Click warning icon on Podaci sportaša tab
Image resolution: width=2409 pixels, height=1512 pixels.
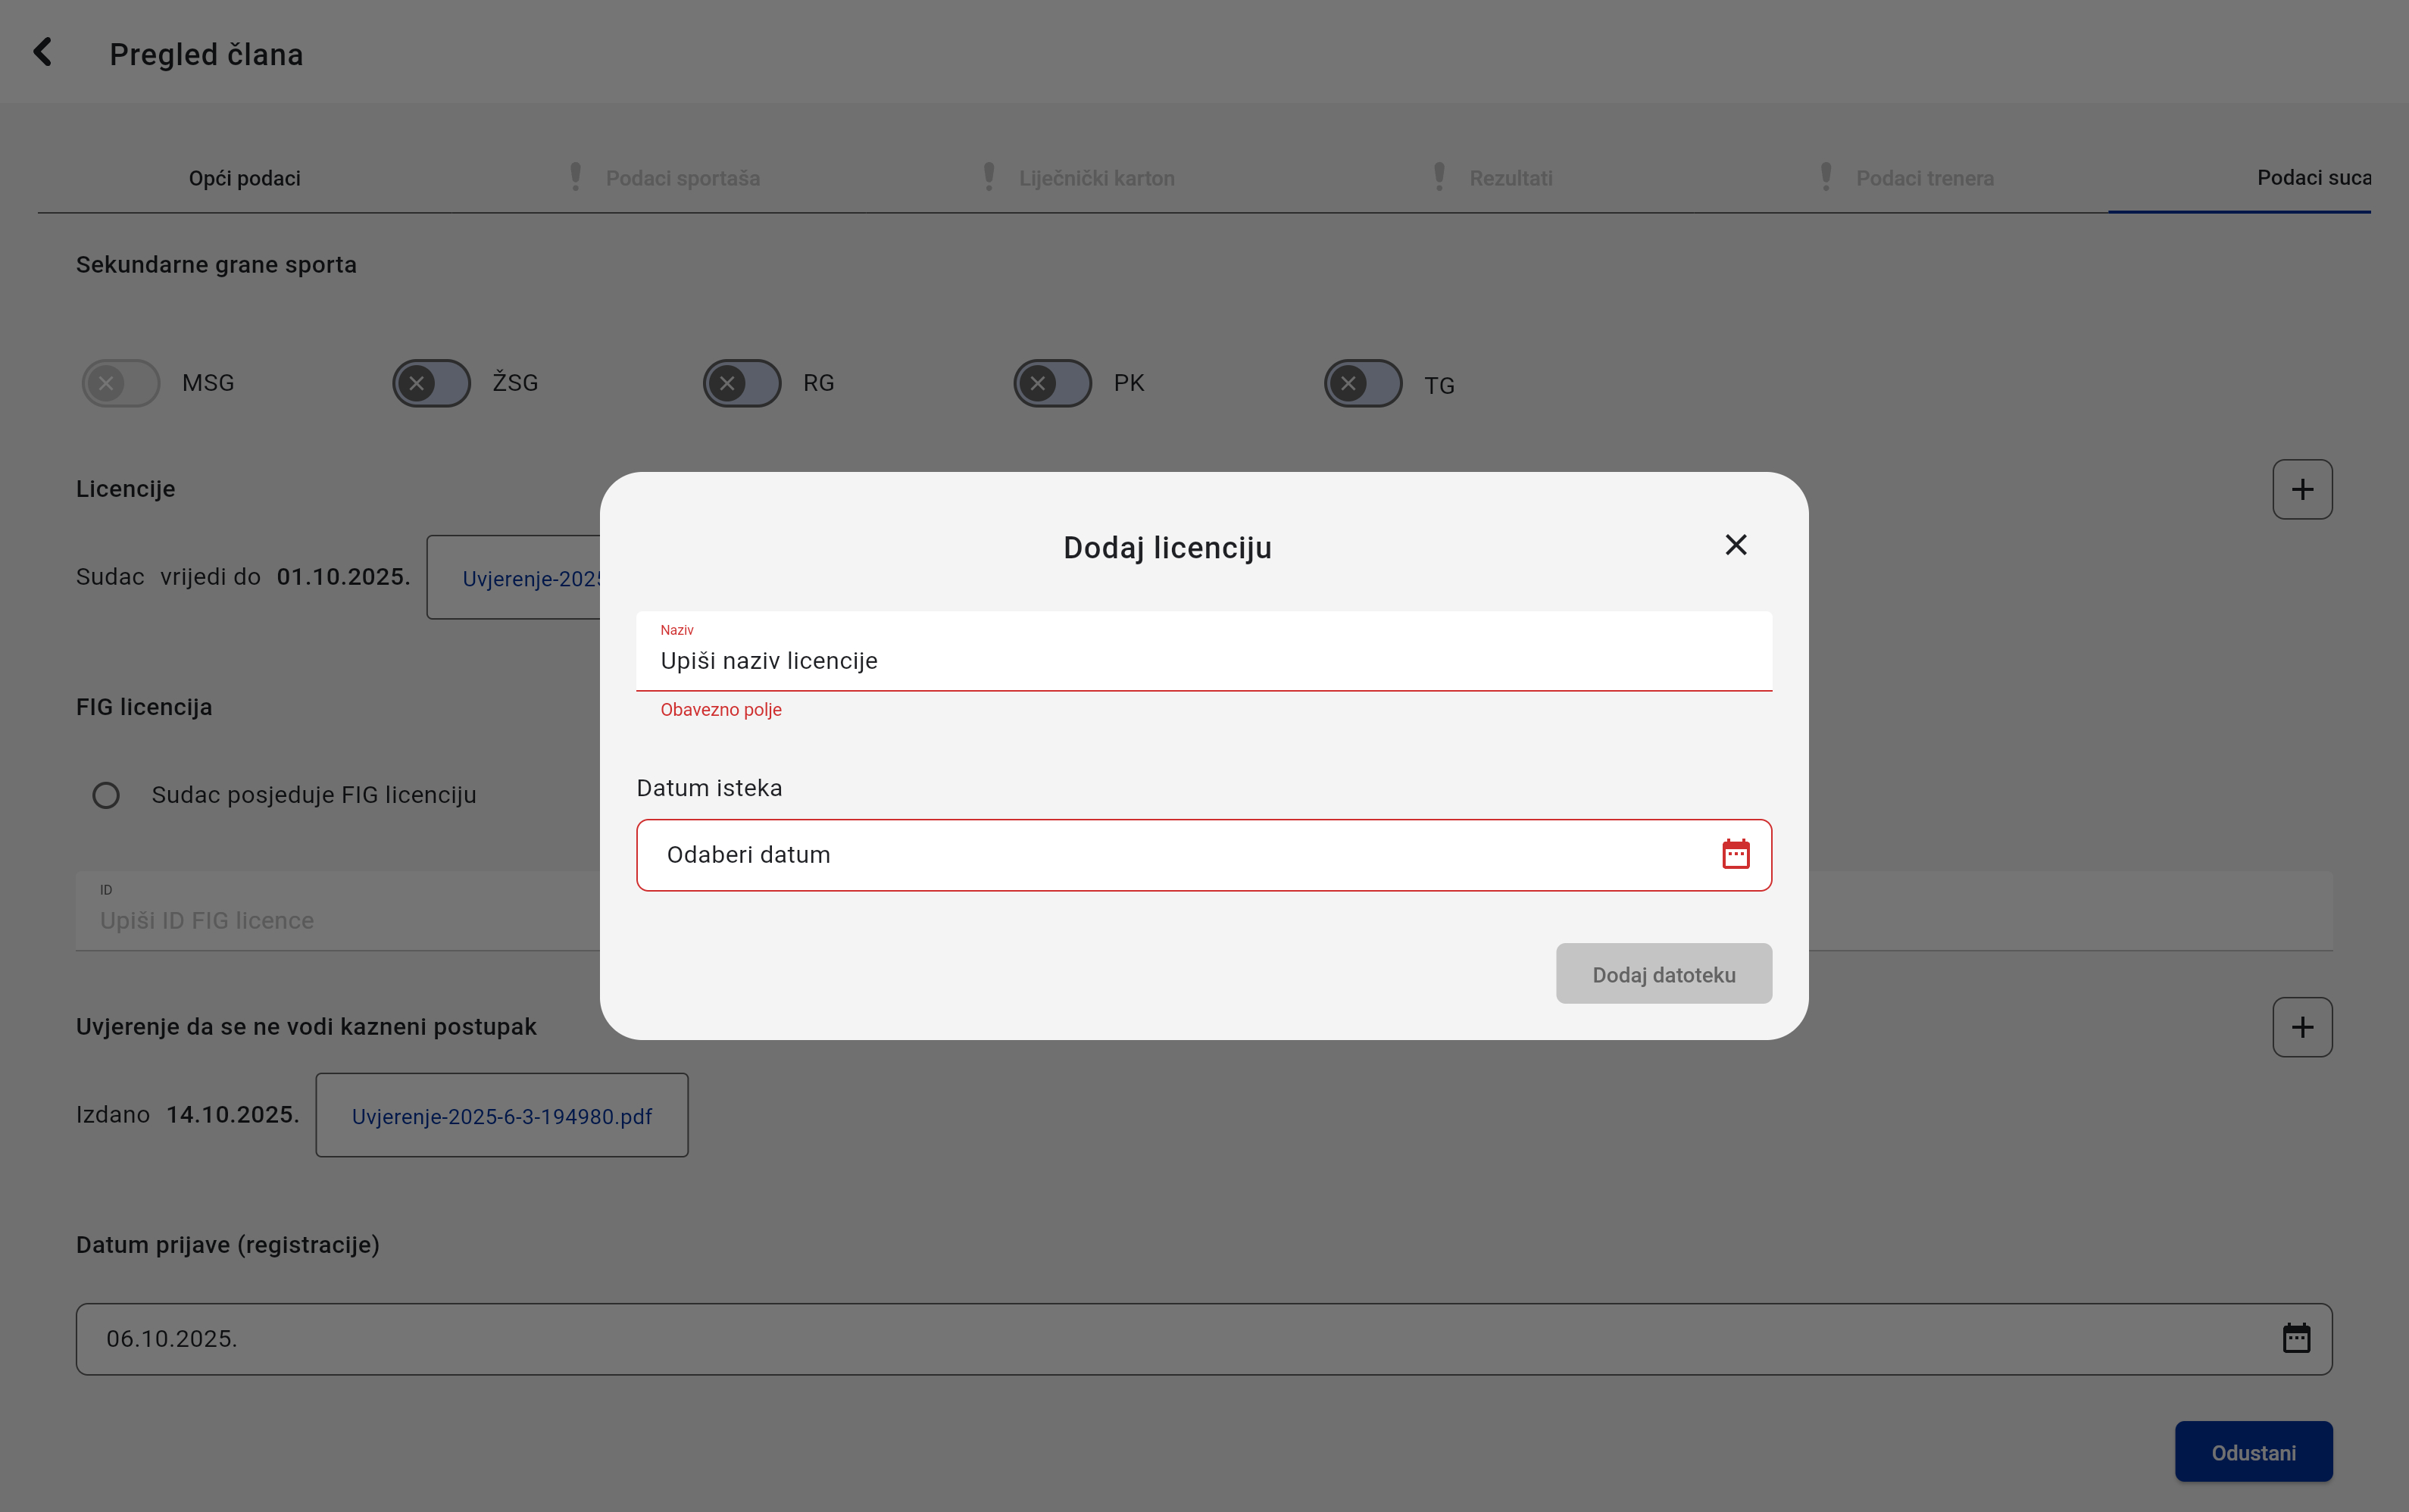point(575,177)
